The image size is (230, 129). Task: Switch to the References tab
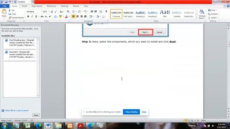pyautogui.click(x=51, y=6)
